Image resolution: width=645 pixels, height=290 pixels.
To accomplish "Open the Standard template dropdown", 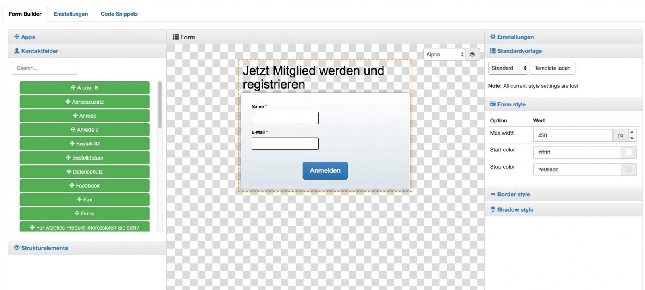I will [508, 68].
